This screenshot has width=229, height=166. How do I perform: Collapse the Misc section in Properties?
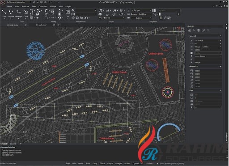[221, 90]
